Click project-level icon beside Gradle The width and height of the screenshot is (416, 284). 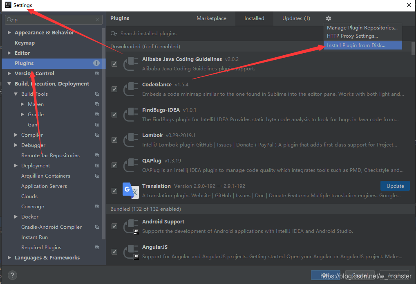[x=97, y=115]
